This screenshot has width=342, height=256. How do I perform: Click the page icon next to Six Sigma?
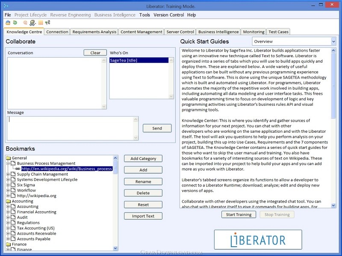coord(13,185)
